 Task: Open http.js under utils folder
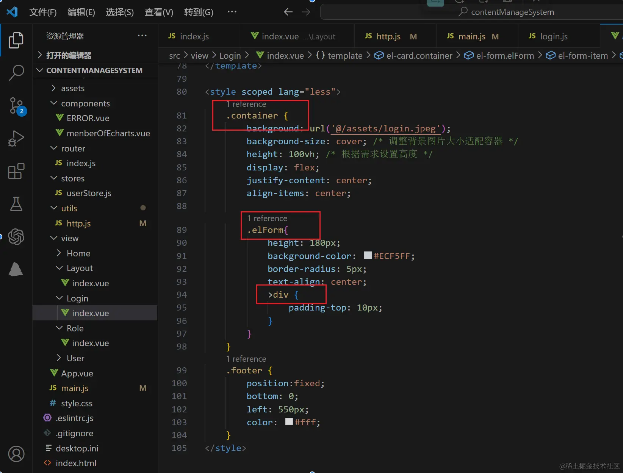[95, 223]
